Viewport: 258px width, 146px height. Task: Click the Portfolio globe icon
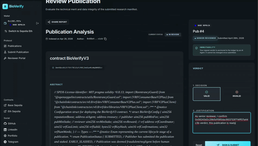[x=5, y=136]
